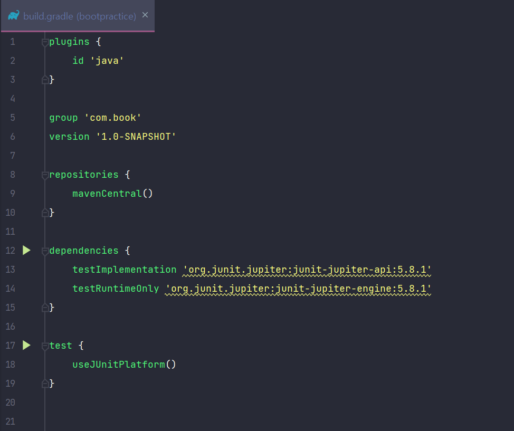
Task: Click the junit-jupiter-api dependency string
Action: point(307,270)
